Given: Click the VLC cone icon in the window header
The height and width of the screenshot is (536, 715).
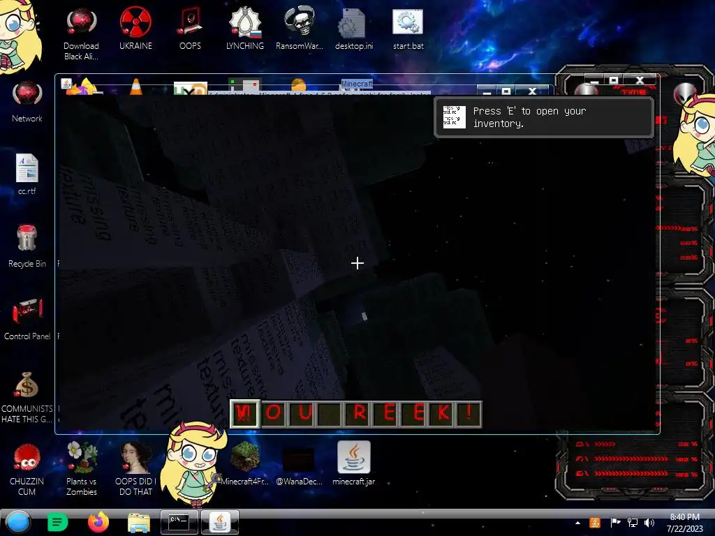Looking at the screenshot, I should click(x=135, y=87).
